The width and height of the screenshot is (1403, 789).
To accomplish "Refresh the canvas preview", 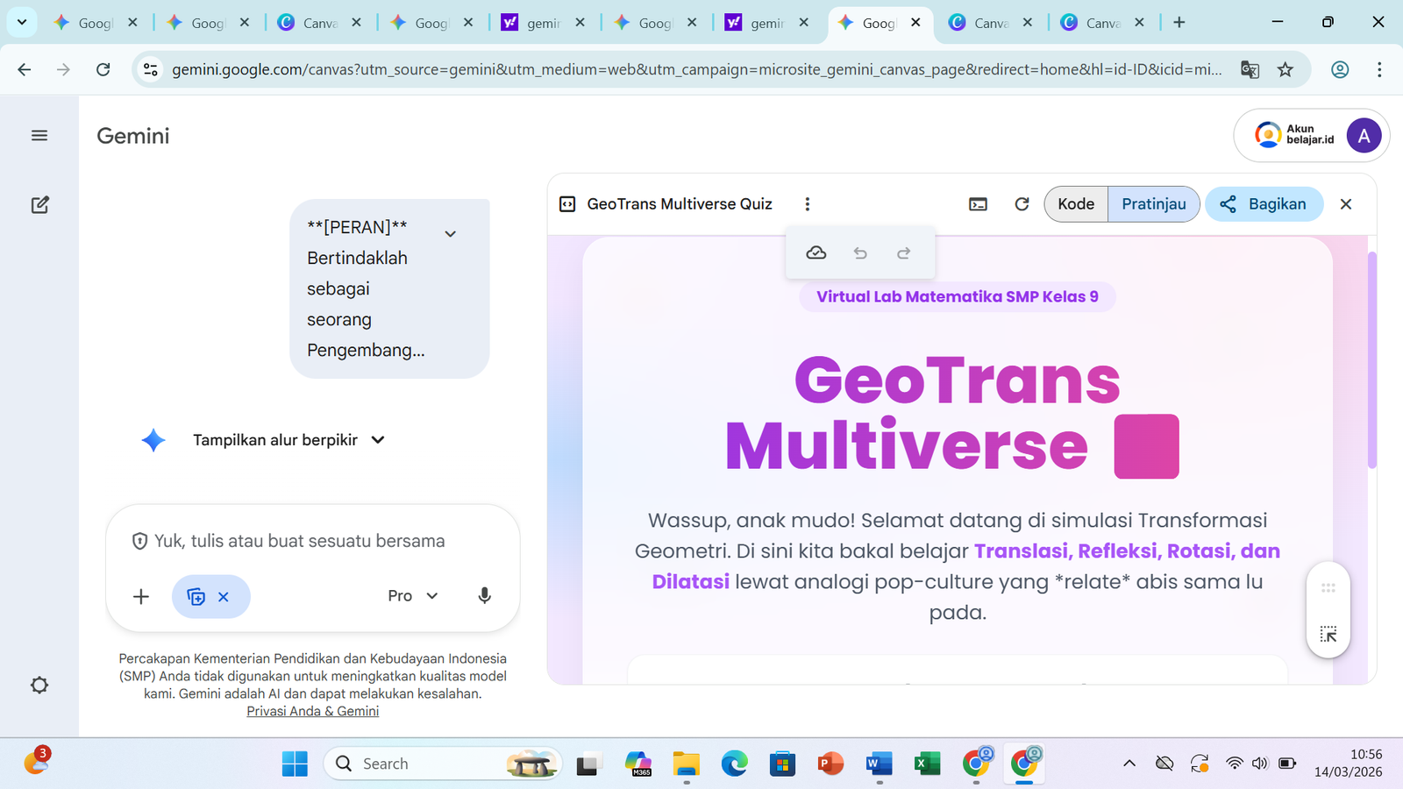I will coord(1022,204).
